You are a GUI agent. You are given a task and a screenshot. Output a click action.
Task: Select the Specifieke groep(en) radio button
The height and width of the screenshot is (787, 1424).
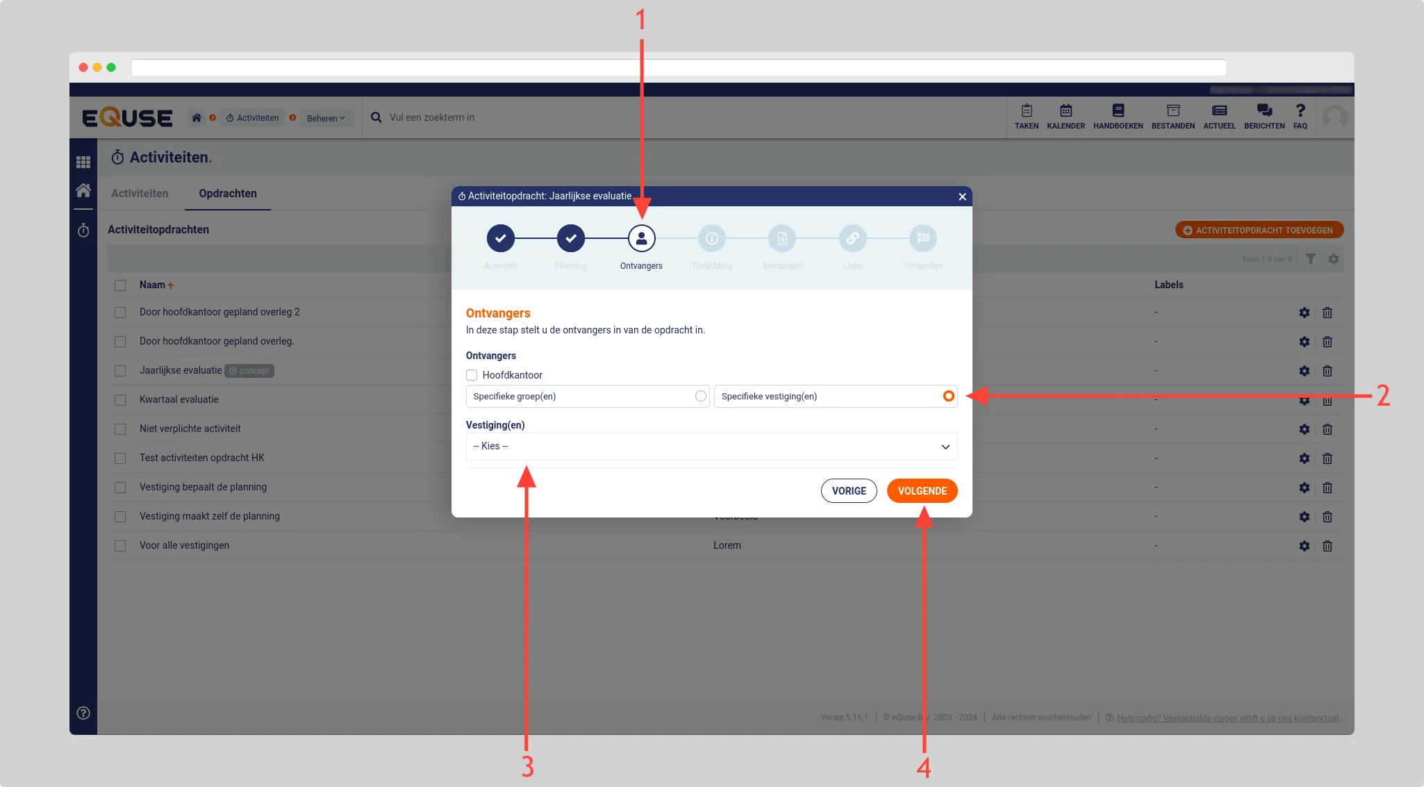click(700, 396)
